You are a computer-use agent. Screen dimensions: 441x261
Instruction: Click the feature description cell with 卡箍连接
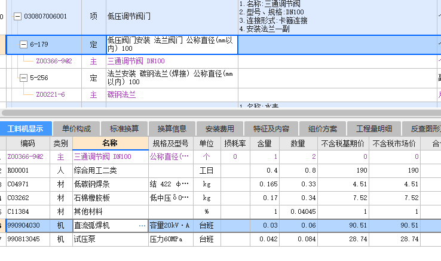(x=338, y=16)
